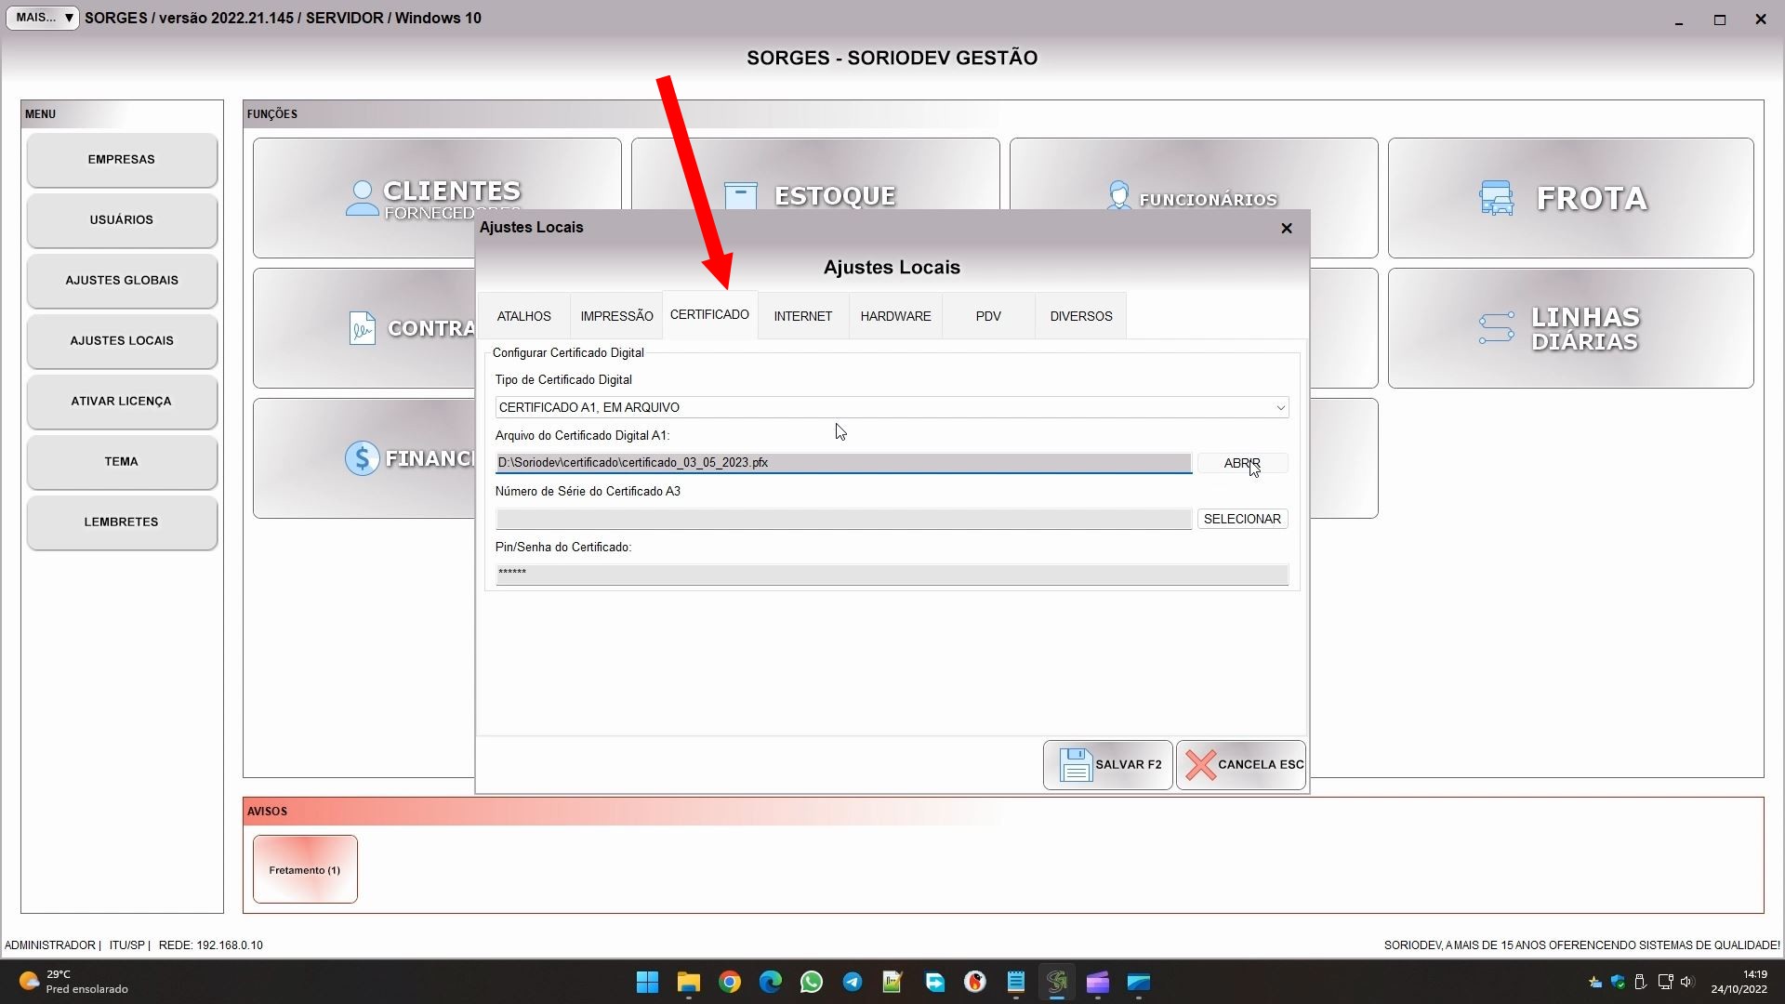Click the Pin/Senha do Certificado field
Image resolution: width=1785 pixels, height=1004 pixels.
point(892,575)
